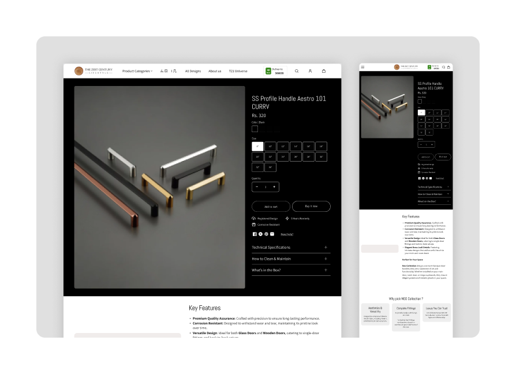Screen dimensions: 516x374
Task: Open the user account icon
Action: (310, 71)
